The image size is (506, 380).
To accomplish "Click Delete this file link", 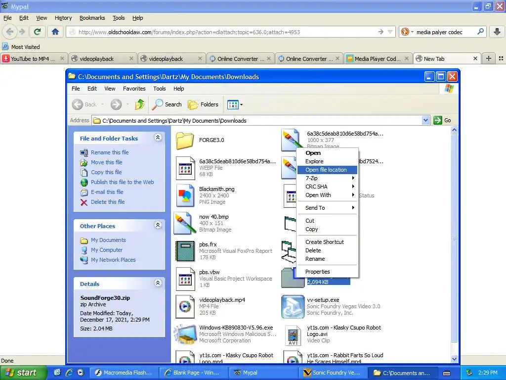I will tap(107, 202).
